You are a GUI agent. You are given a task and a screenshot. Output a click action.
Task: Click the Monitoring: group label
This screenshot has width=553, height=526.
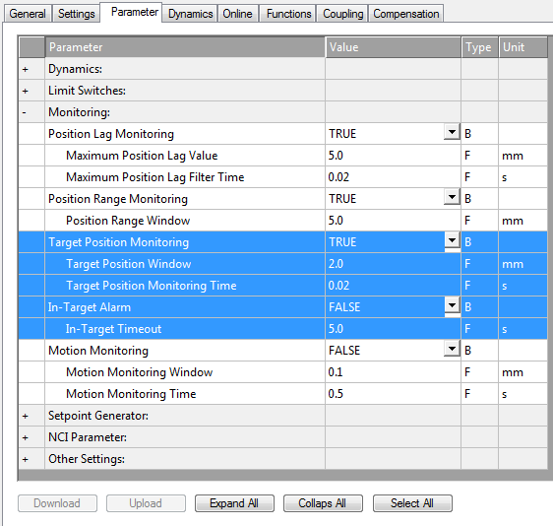[x=79, y=112]
